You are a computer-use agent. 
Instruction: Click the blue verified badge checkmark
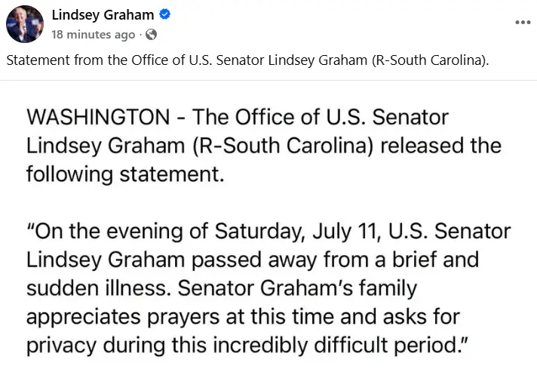(164, 14)
